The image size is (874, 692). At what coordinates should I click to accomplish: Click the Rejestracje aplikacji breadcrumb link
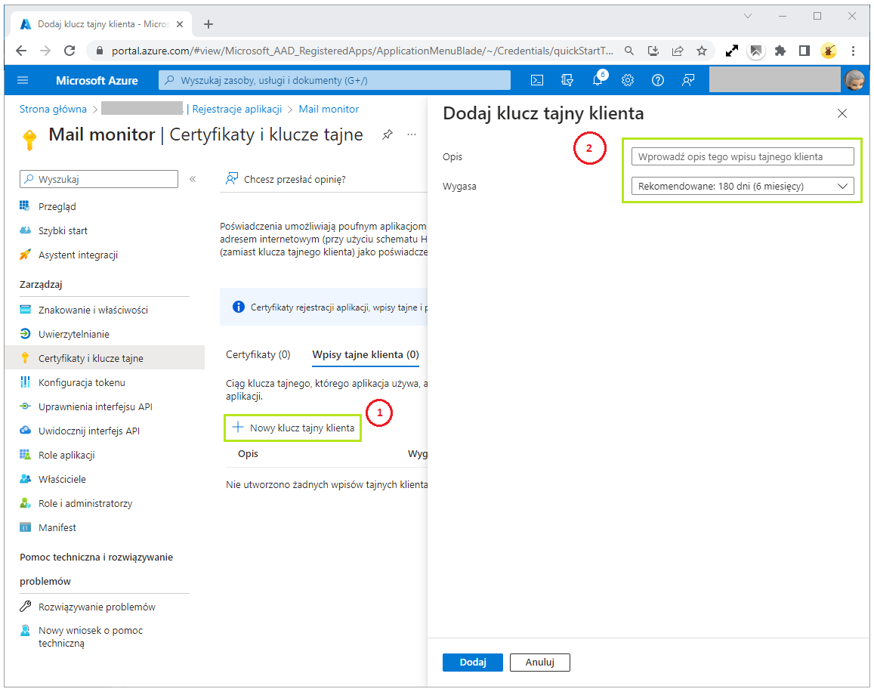(x=237, y=109)
